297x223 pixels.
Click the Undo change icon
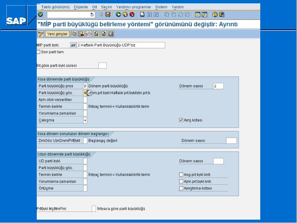pos(89,34)
